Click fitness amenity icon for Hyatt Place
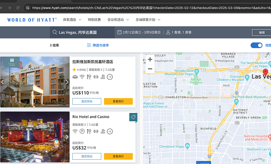 pyautogui.click(x=96, y=77)
